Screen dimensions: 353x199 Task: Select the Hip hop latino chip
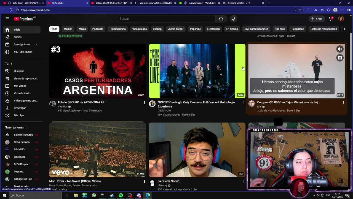point(118,29)
